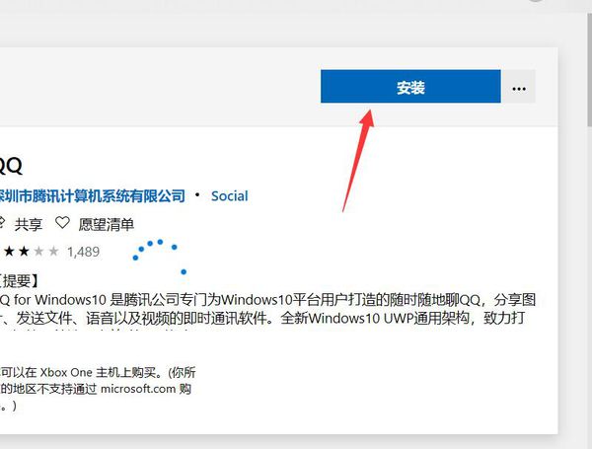Open the 腾讯计算机系统有限公司 publisher link
592x449 pixels.
point(93,196)
